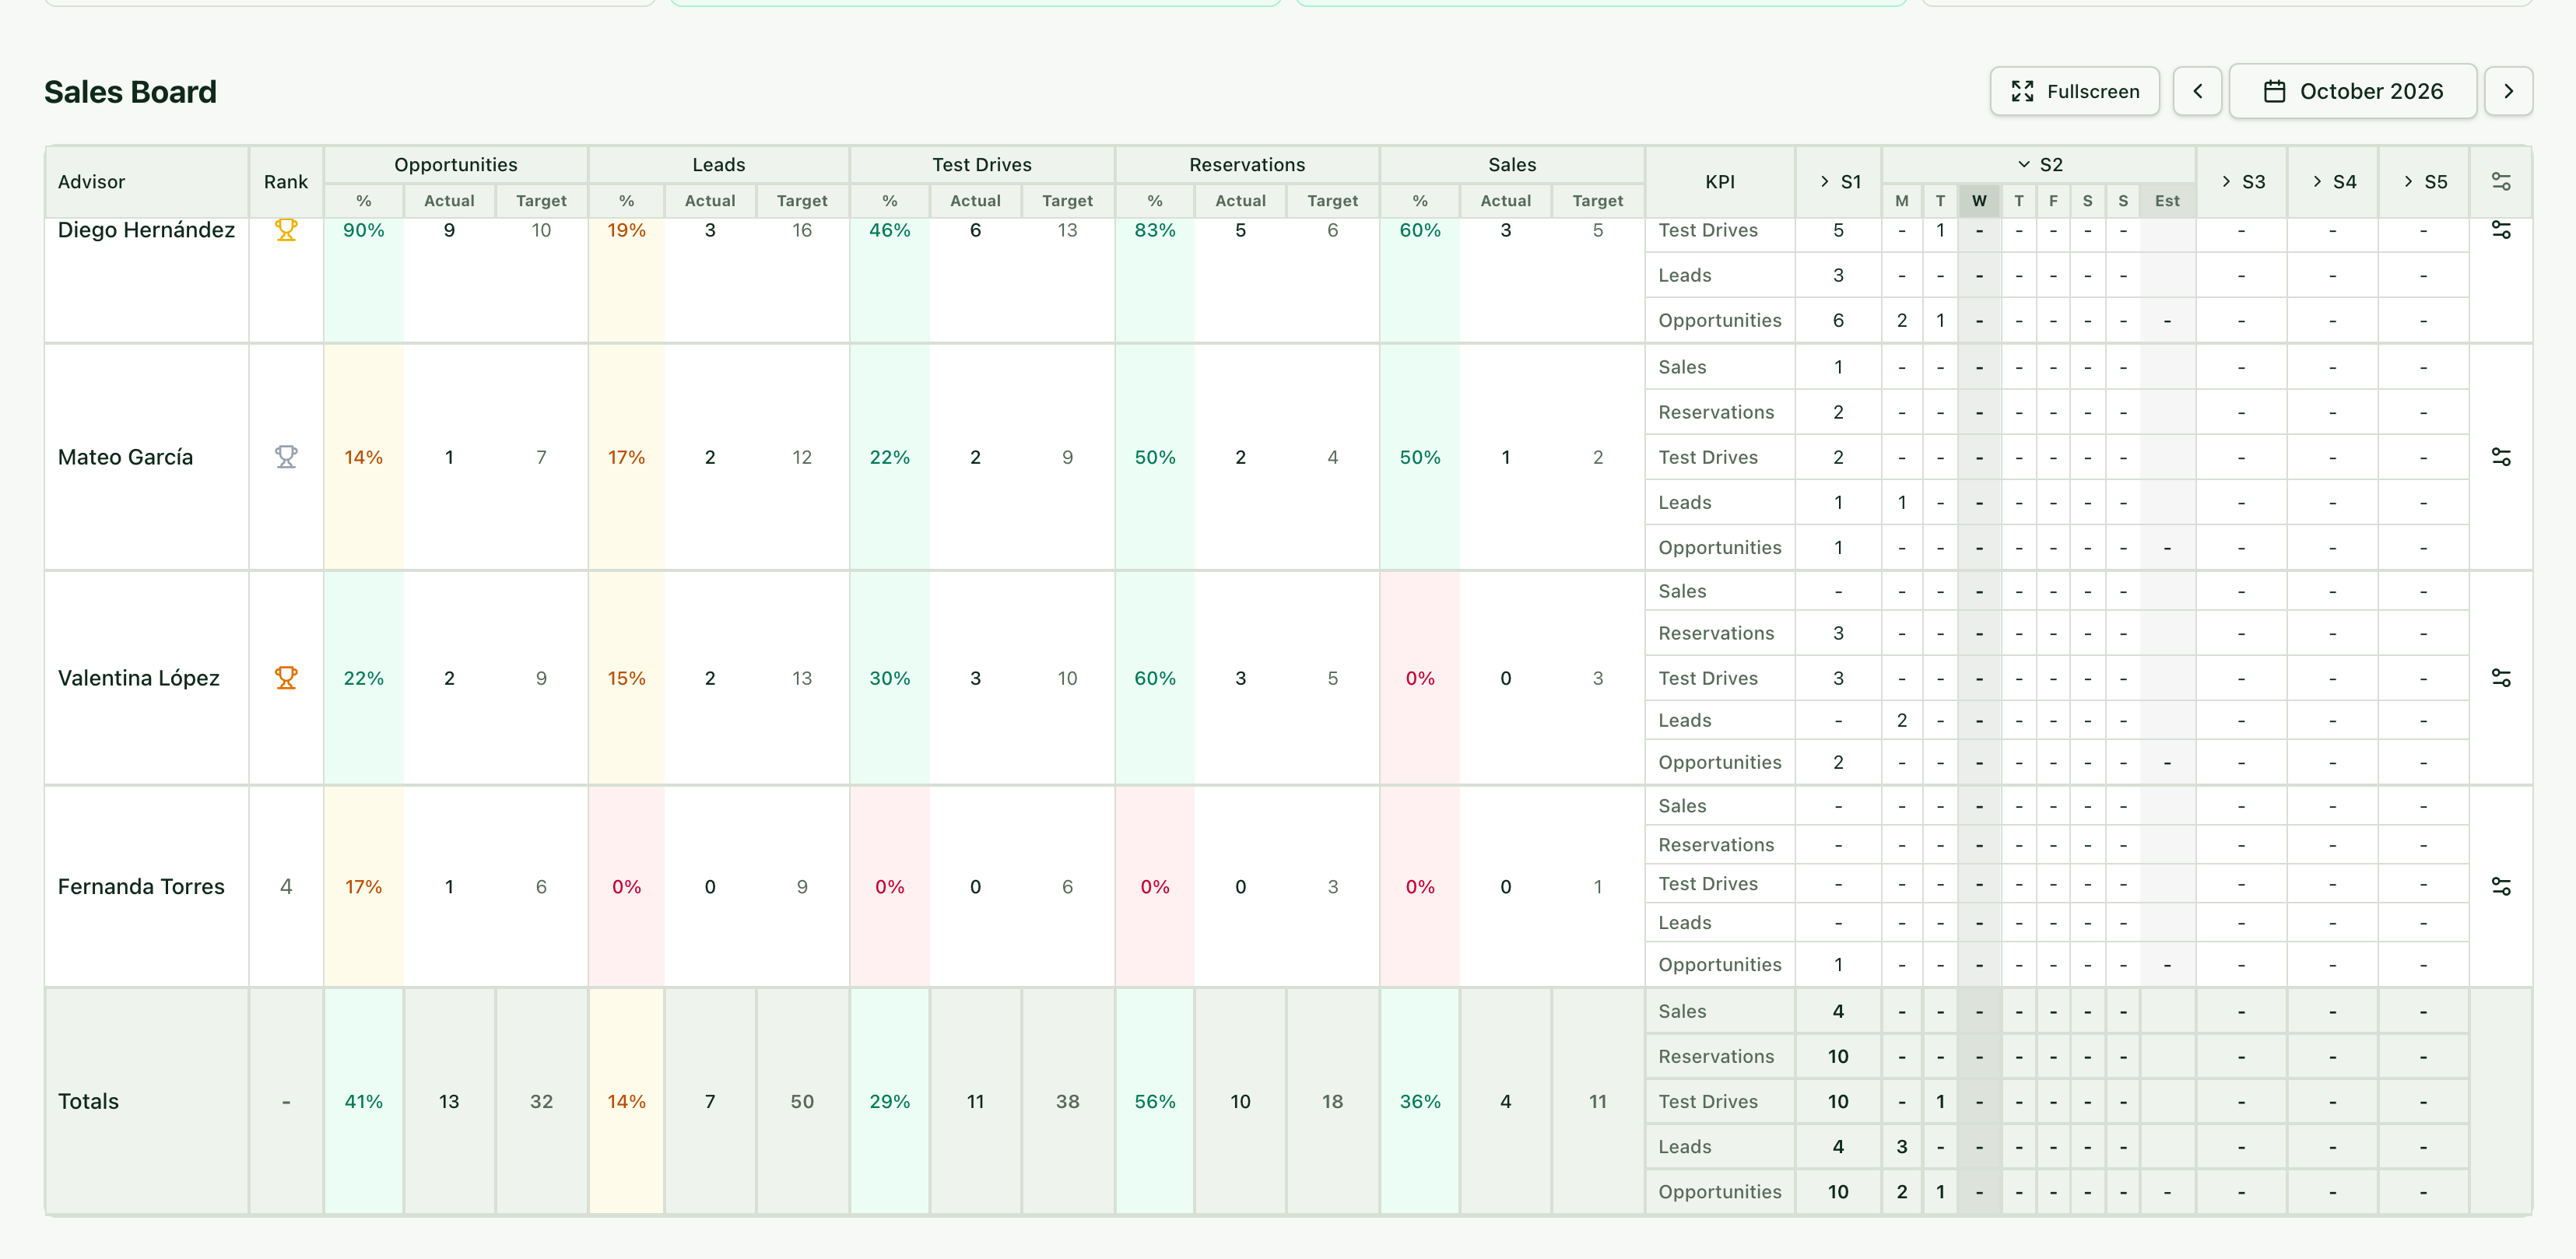The image size is (2576, 1259).
Task: Click the highlighted W day column header
Action: (x=1979, y=201)
